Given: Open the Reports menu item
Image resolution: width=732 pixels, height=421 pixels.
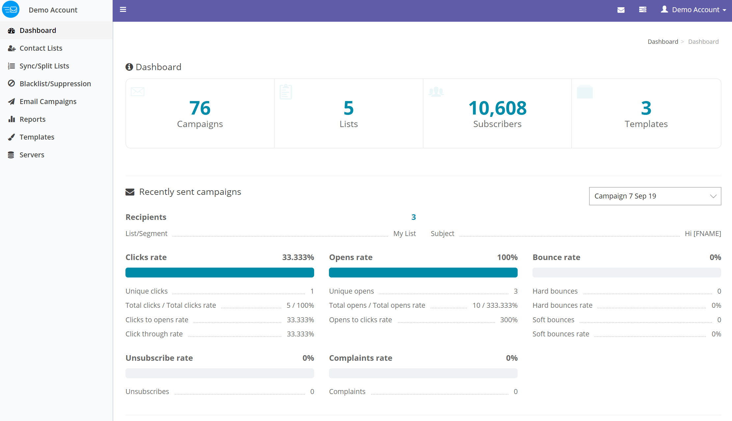Looking at the screenshot, I should point(56,119).
